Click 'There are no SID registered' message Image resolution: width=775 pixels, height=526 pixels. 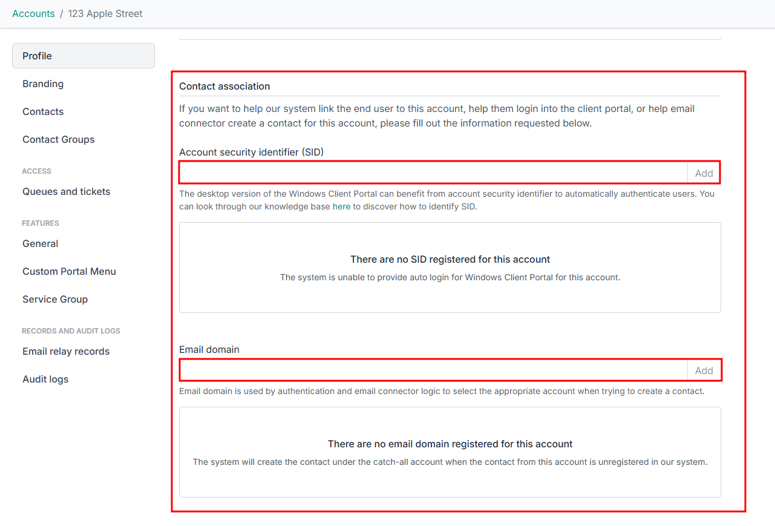point(450,259)
